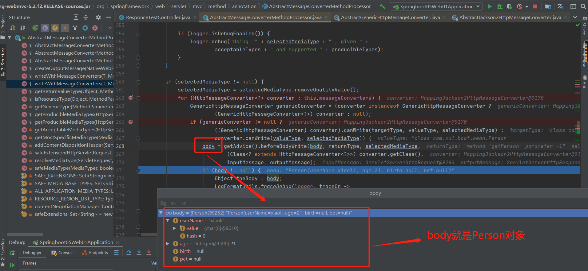Click the Step Into icon
This screenshot has height=271, width=588.
tap(139, 252)
